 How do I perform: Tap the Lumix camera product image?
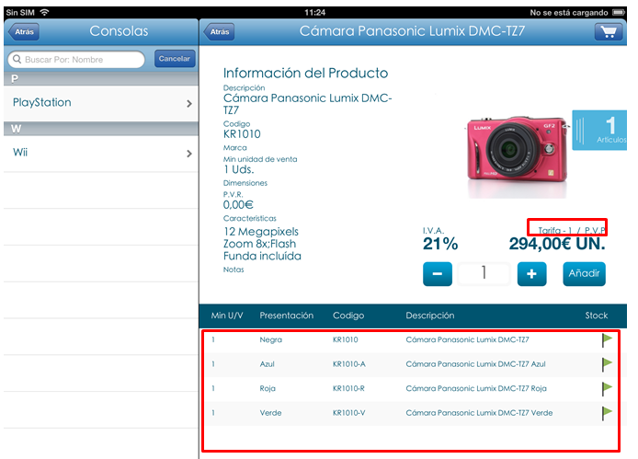click(517, 156)
